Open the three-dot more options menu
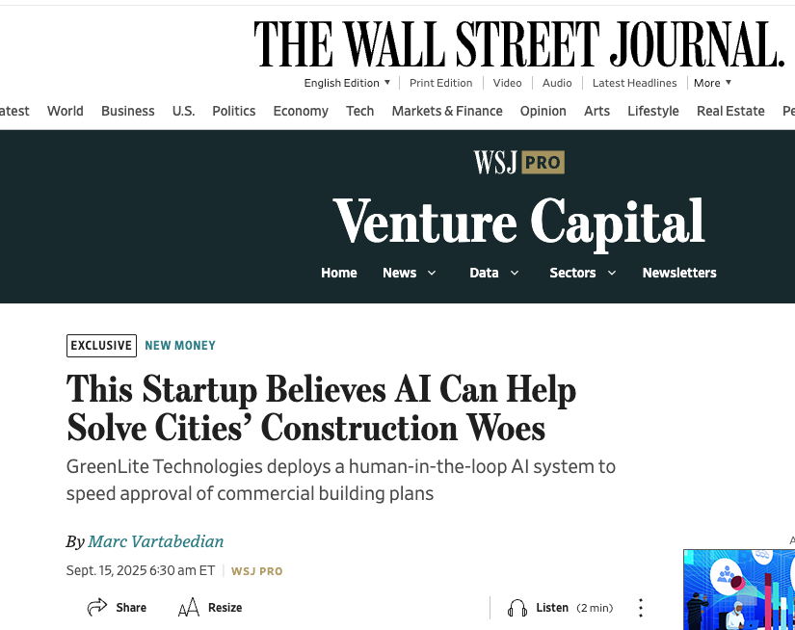 641,607
